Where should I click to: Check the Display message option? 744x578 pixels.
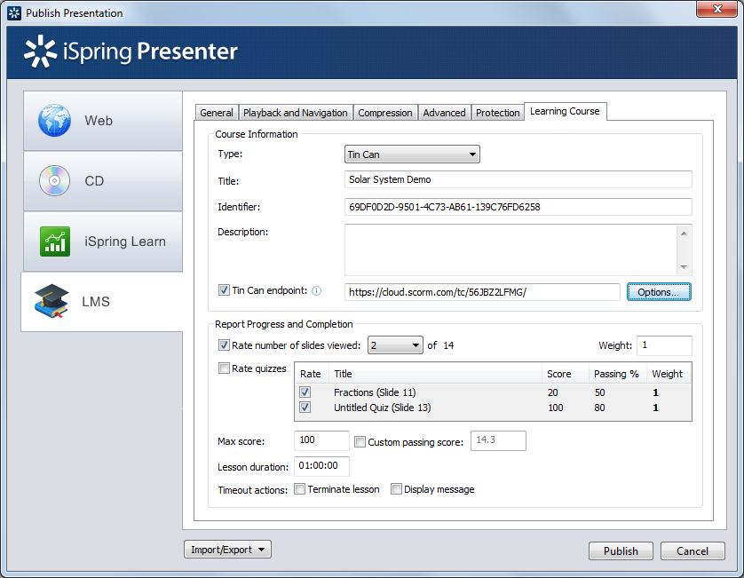[396, 489]
